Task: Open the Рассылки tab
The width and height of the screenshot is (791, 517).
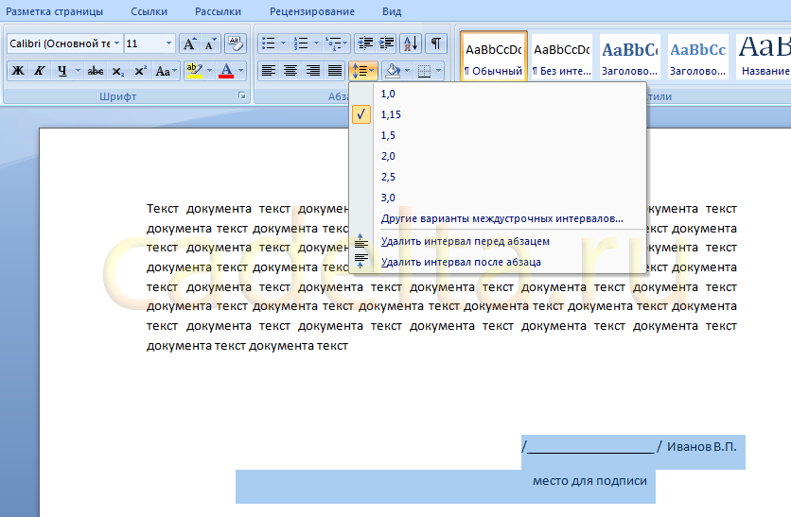Action: pos(218,11)
